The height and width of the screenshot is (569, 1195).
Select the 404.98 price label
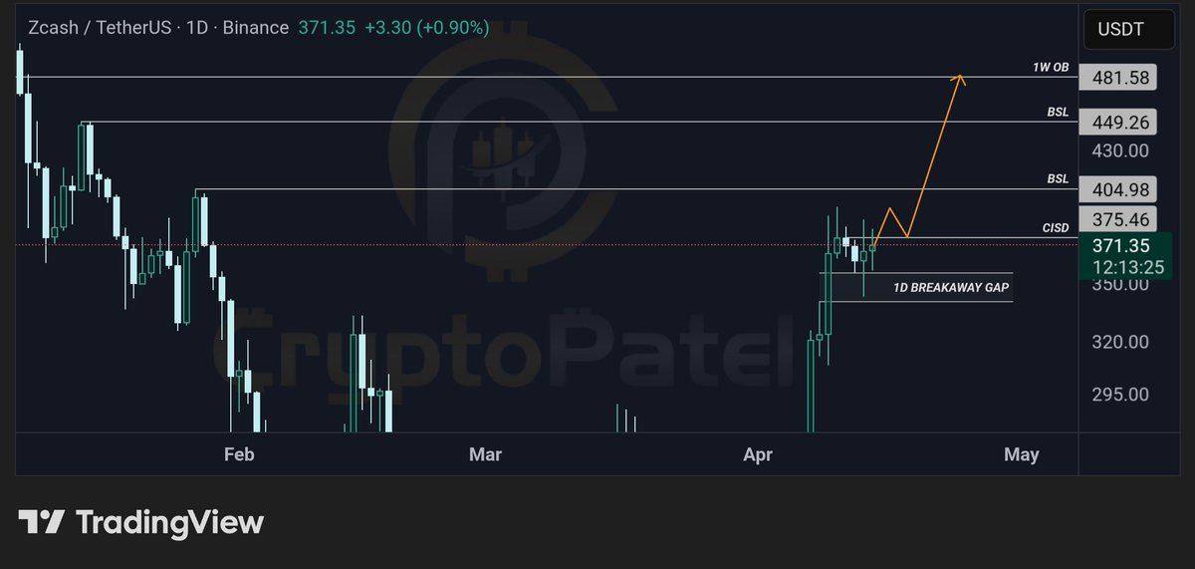[x=1120, y=189]
